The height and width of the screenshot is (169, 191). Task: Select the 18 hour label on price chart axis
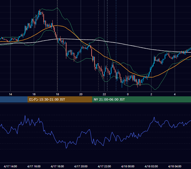(57, 94)
